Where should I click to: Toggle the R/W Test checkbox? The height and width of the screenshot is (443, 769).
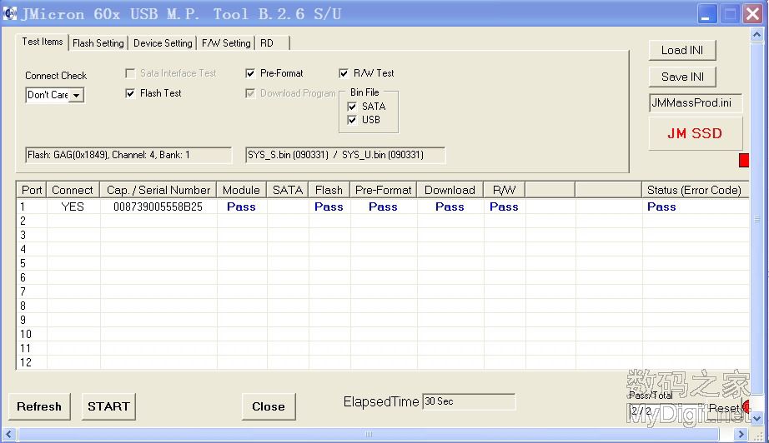344,73
